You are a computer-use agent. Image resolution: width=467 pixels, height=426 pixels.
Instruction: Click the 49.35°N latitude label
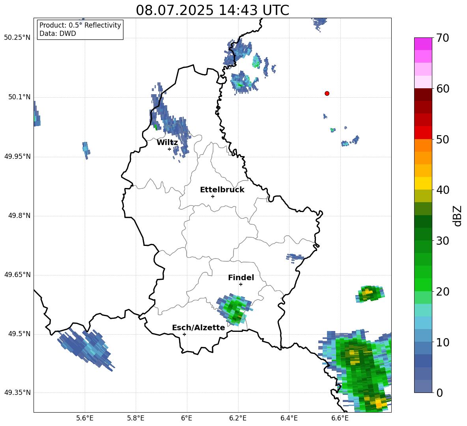pos(17,393)
